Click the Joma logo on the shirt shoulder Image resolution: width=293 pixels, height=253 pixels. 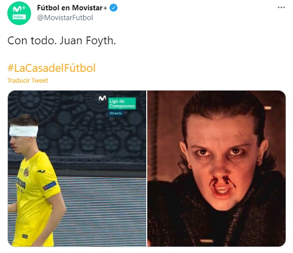pos(41,171)
